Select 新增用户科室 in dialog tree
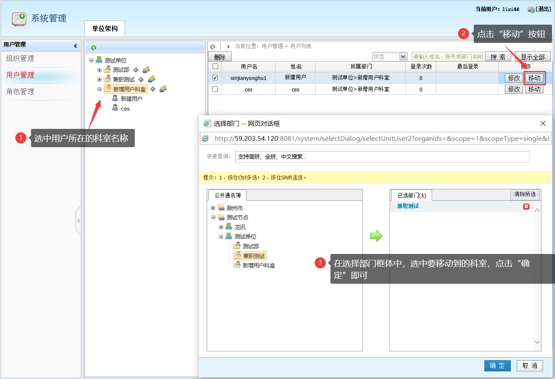The width and height of the screenshot is (555, 379). 259,265
